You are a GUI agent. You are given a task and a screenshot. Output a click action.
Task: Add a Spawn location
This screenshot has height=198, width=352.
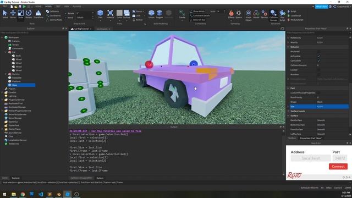(239, 14)
